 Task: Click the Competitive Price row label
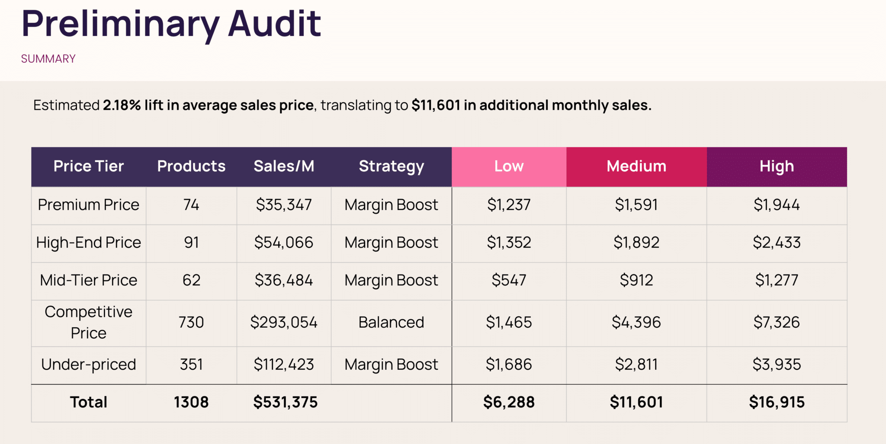[x=88, y=323]
